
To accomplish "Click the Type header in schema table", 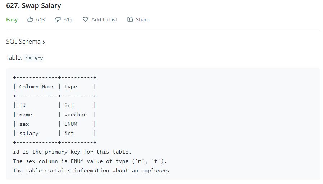I will pyautogui.click(x=70, y=87).
